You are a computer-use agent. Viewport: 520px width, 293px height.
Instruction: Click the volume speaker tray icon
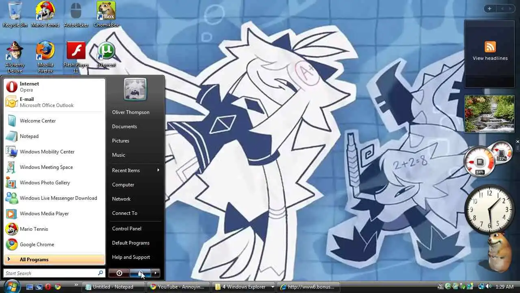click(x=488, y=287)
